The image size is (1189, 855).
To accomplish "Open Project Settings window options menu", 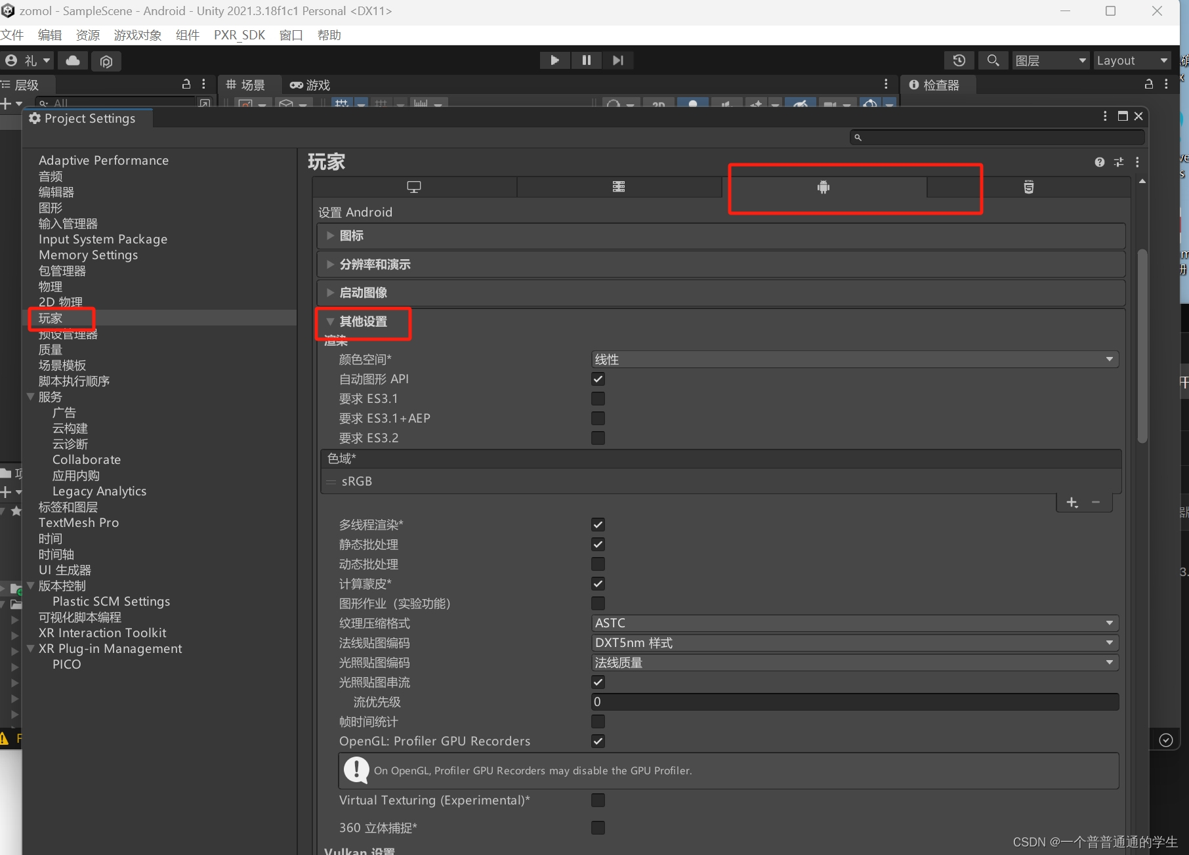I will pos(1105,116).
